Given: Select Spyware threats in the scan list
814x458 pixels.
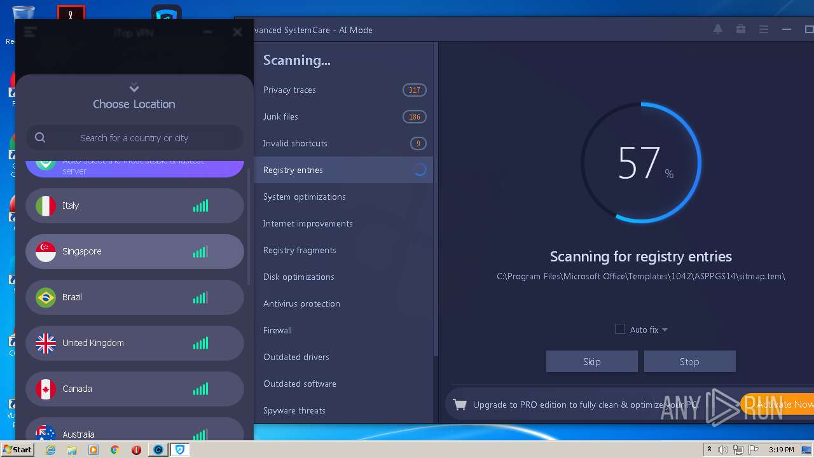Looking at the screenshot, I should click(343, 410).
